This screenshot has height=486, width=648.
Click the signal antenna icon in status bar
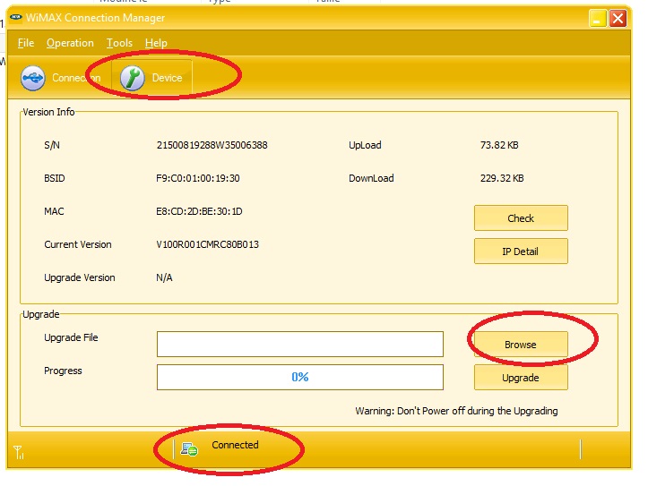[19, 452]
